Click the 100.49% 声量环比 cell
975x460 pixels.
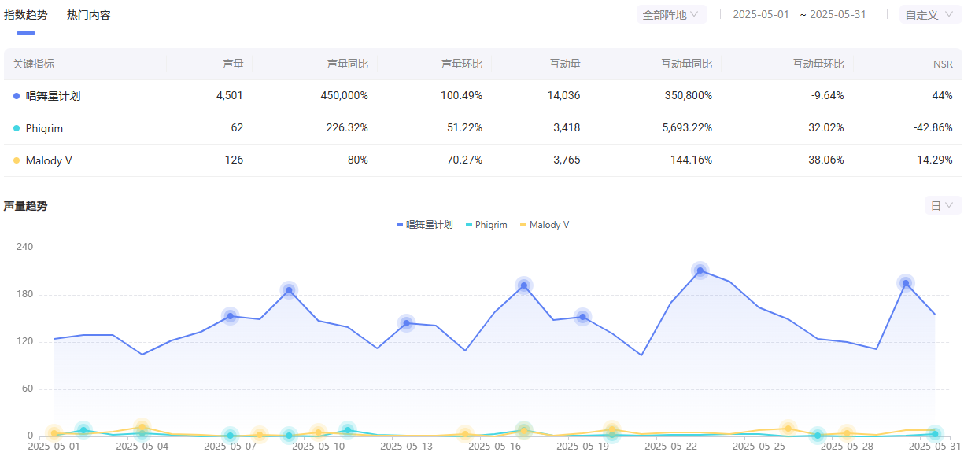(462, 95)
